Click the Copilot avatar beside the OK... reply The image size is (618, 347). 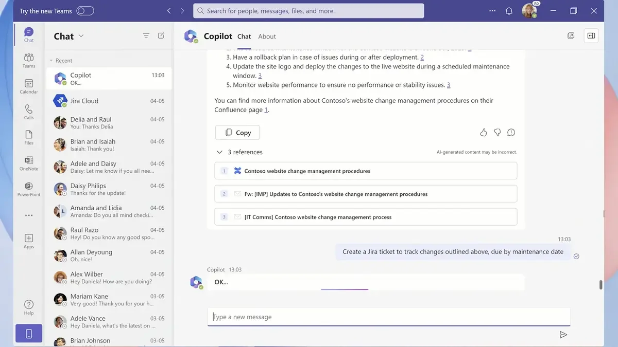pyautogui.click(x=196, y=282)
